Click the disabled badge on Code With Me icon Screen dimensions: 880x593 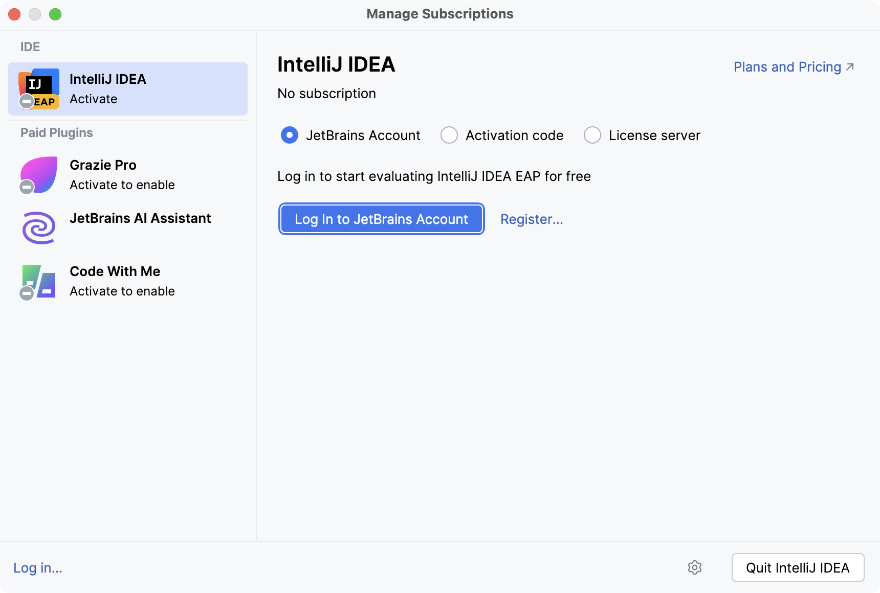click(27, 293)
